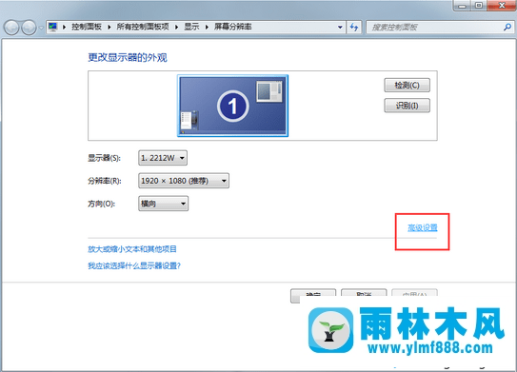Viewport: 517px width, 372px height.
Task: Maximize the window
Action: tap(478, 6)
